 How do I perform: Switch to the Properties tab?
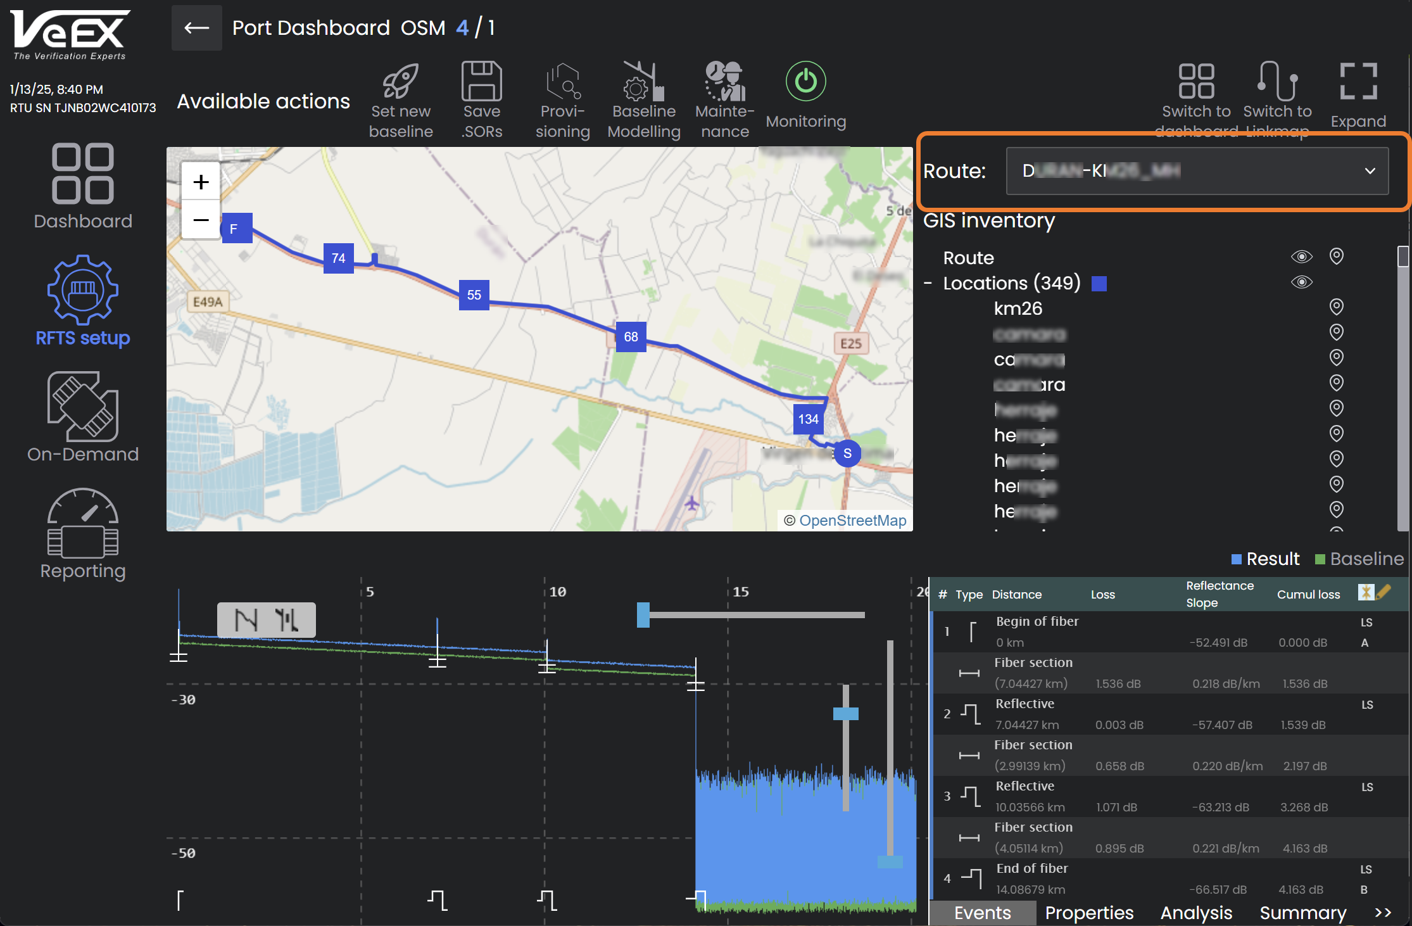(x=1089, y=913)
